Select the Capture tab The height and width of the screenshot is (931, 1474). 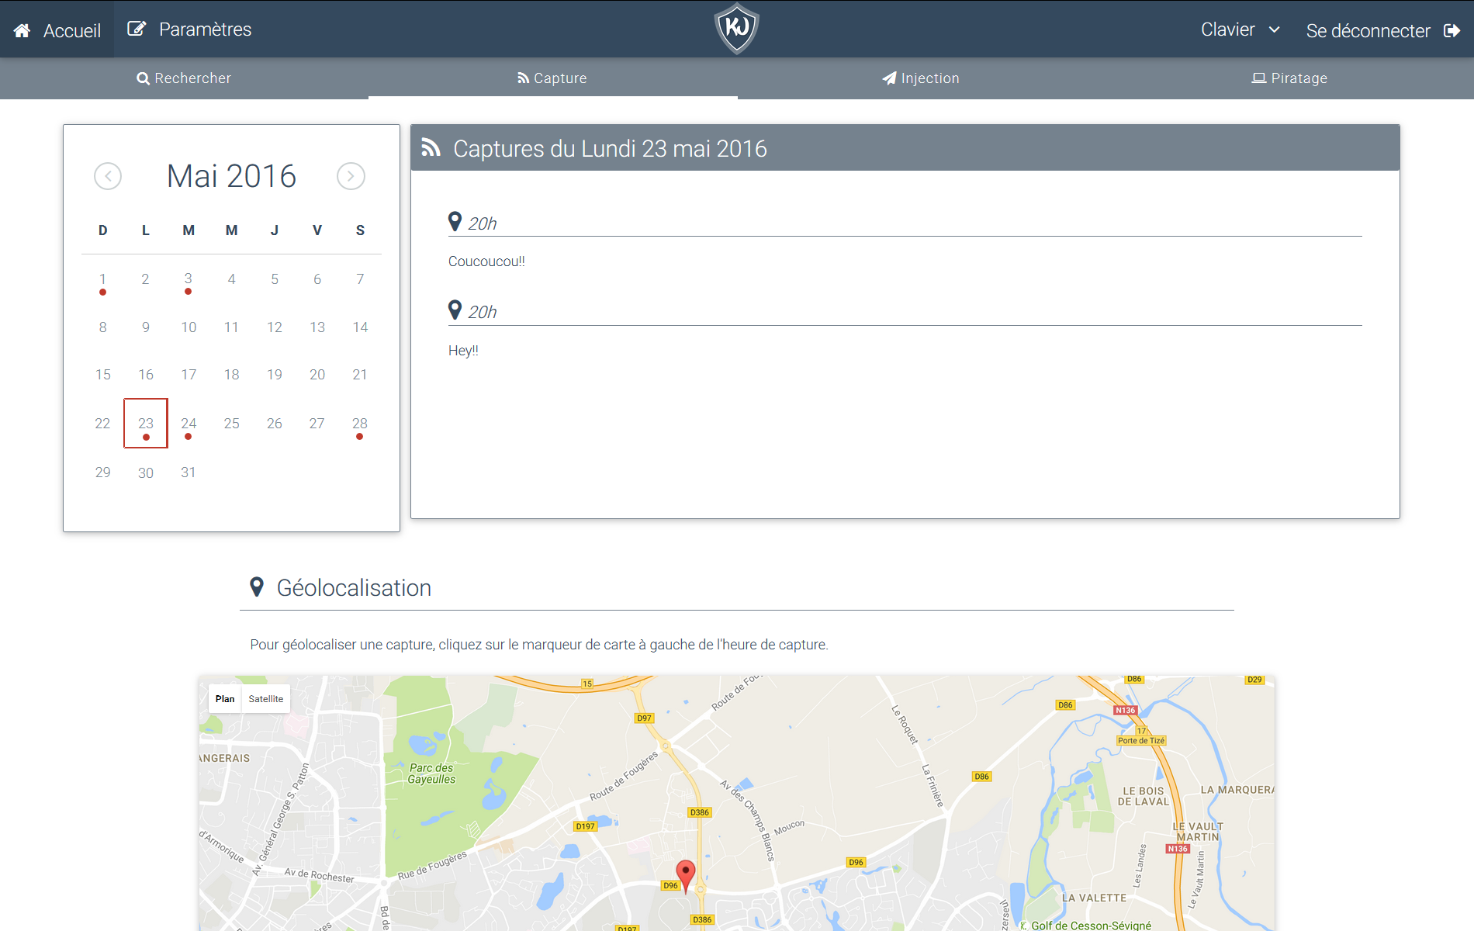[552, 78]
